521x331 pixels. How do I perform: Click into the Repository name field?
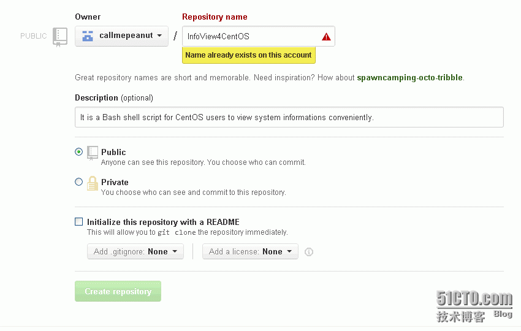(x=251, y=36)
